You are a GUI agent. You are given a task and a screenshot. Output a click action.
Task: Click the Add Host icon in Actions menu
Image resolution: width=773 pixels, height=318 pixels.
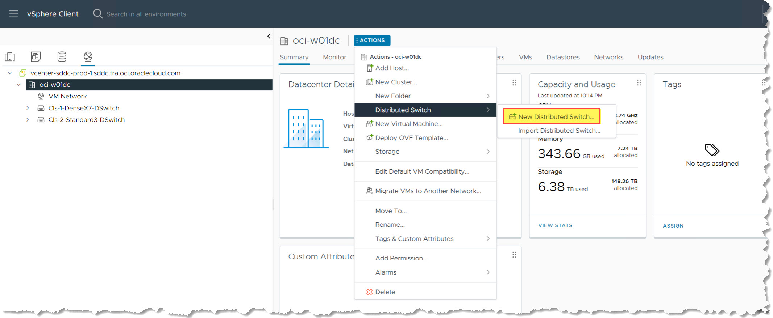coord(370,68)
